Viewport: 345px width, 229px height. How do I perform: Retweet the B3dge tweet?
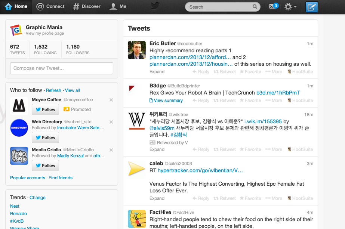pyautogui.click(x=225, y=100)
